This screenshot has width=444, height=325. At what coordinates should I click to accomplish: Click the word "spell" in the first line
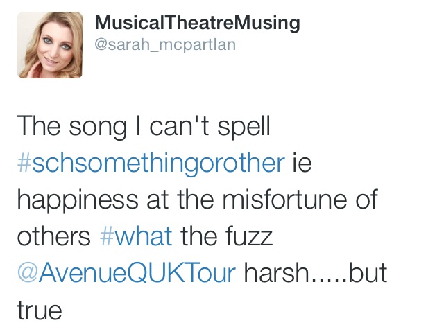[244, 128]
